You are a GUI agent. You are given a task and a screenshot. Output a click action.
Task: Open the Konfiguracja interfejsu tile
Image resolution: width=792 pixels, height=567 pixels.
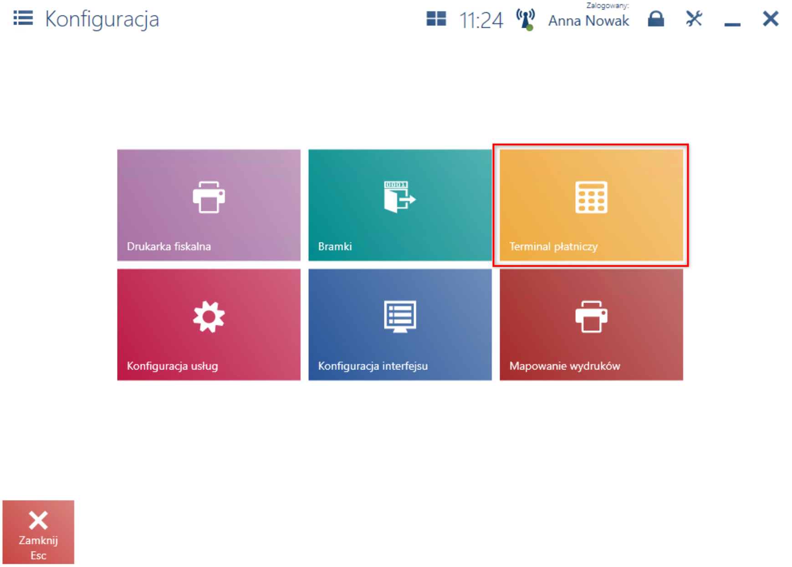[x=400, y=324]
